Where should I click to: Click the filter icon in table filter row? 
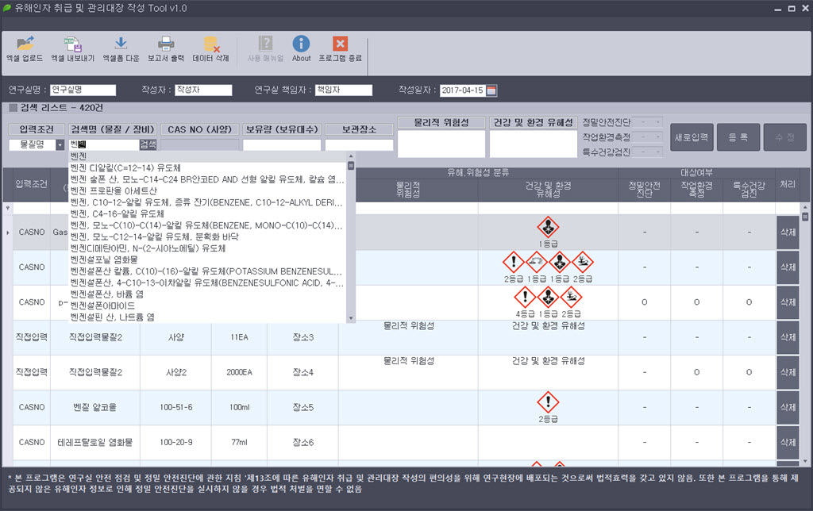[x=8, y=209]
